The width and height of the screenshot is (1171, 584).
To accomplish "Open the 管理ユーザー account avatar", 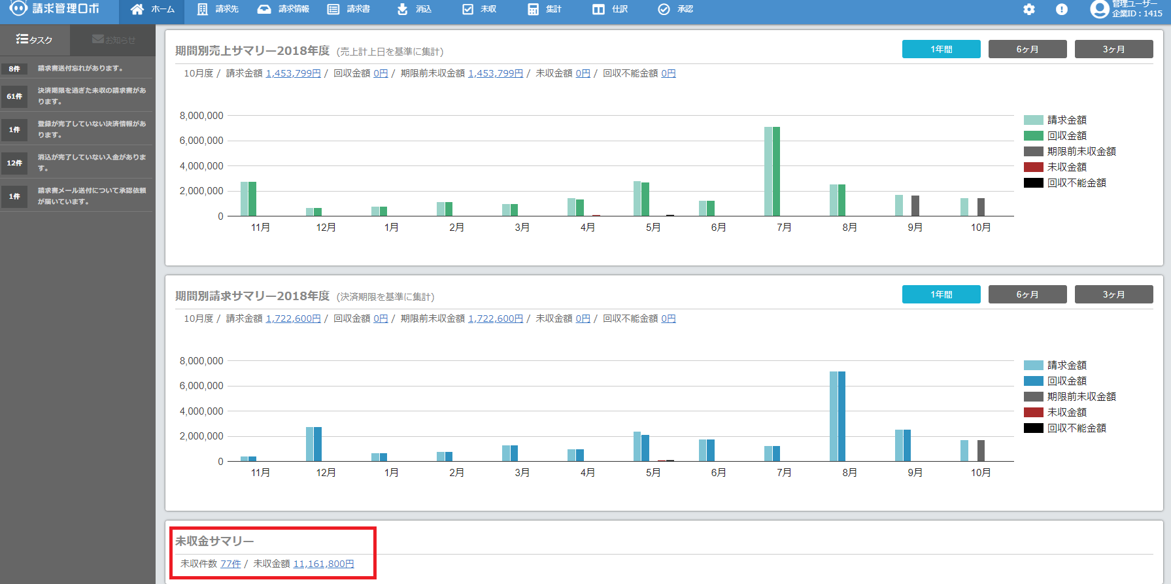I will coord(1100,9).
